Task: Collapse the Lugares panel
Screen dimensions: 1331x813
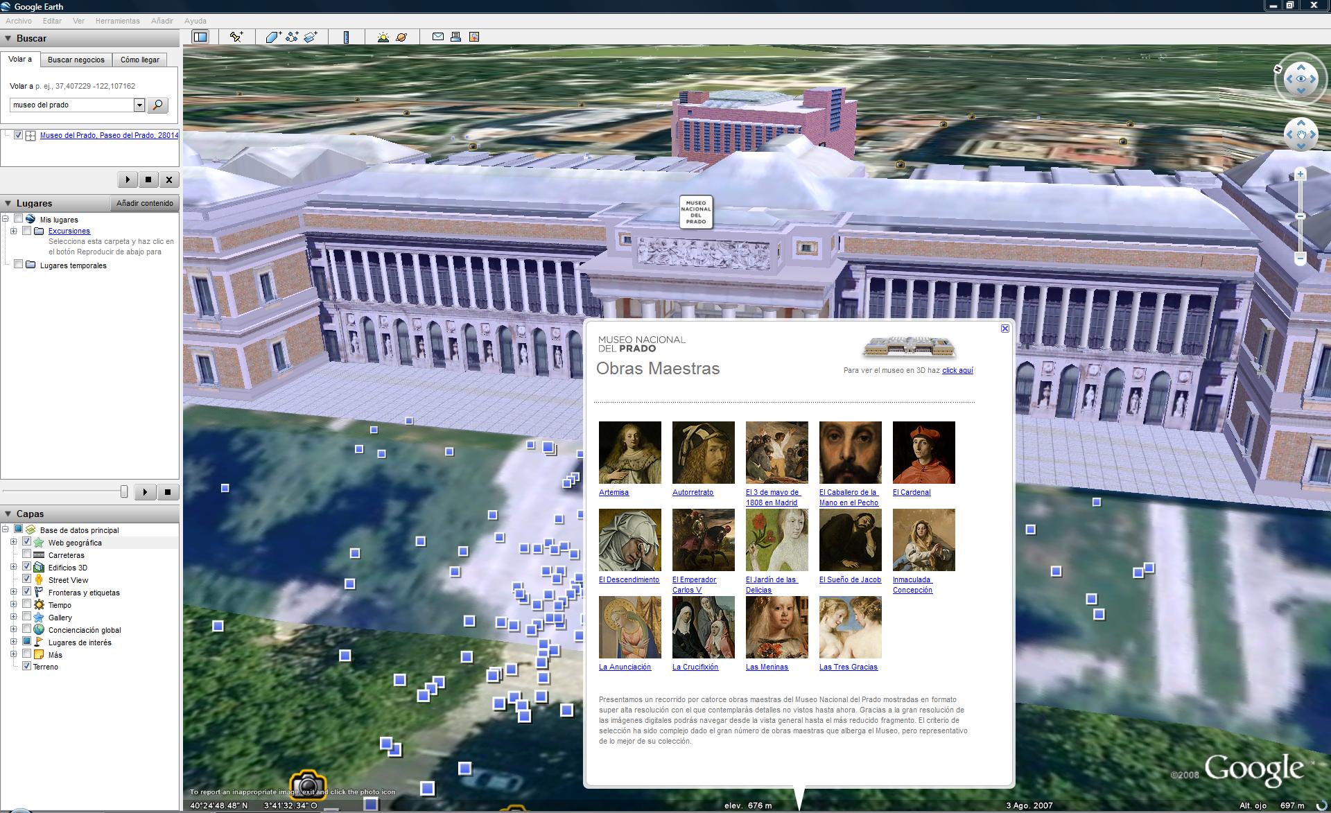Action: (8, 204)
